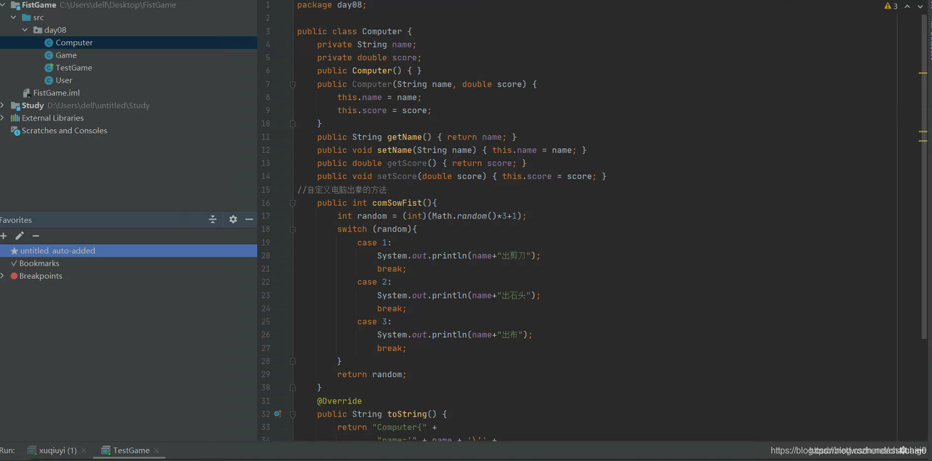Click 'package day08;' on line 1
The height and width of the screenshot is (461, 932).
[332, 5]
